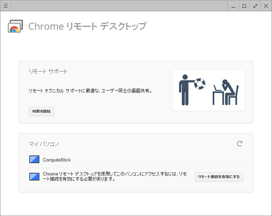This screenshot has width=272, height=216.
Task: Click the Chrome Remote Desktop logo icon
Action: [15, 26]
